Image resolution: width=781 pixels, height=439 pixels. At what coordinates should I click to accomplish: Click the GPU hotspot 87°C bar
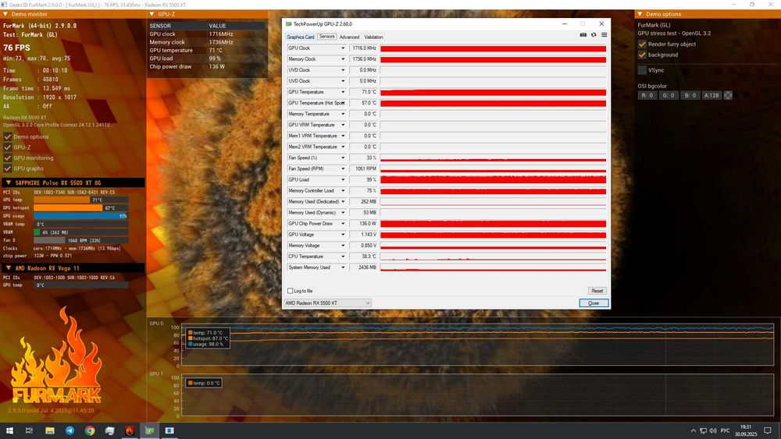coord(80,208)
